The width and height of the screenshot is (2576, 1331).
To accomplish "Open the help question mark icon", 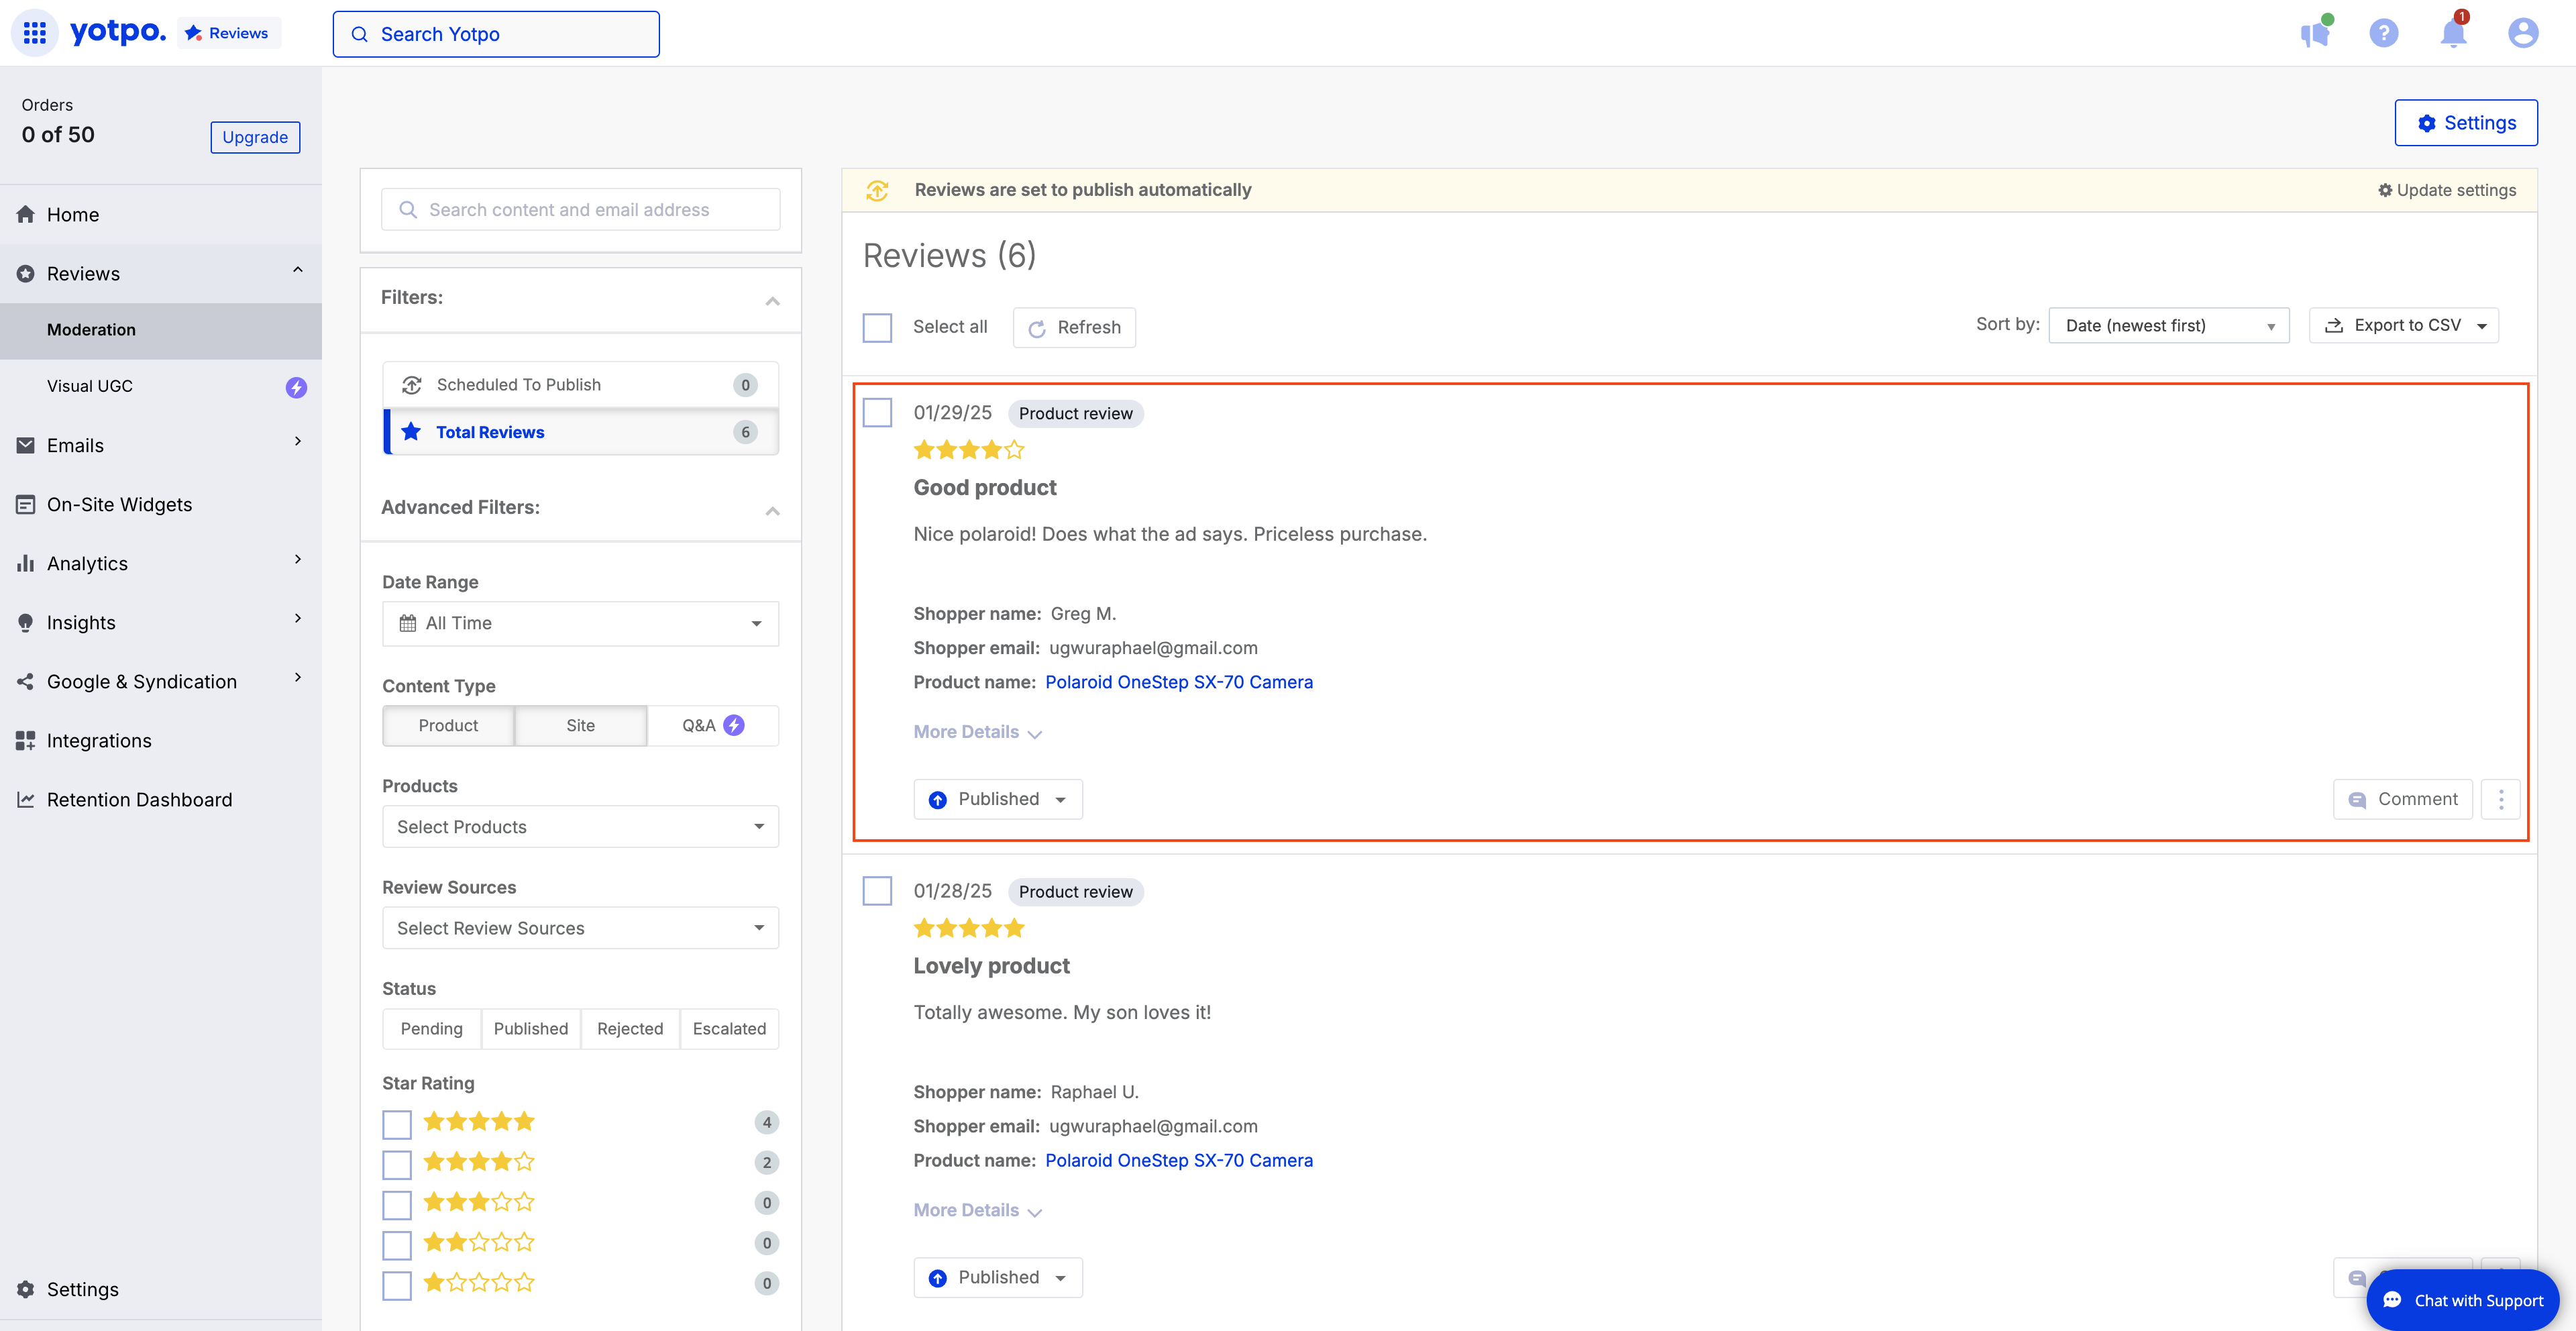I will tap(2384, 33).
